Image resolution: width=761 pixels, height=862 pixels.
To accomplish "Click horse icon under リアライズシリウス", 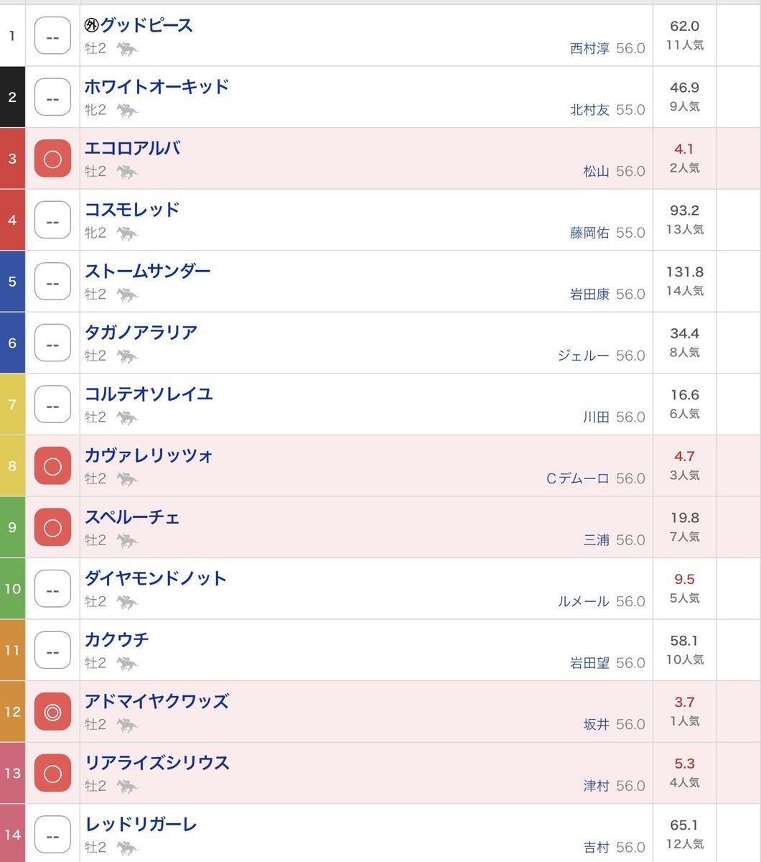I will (x=127, y=786).
